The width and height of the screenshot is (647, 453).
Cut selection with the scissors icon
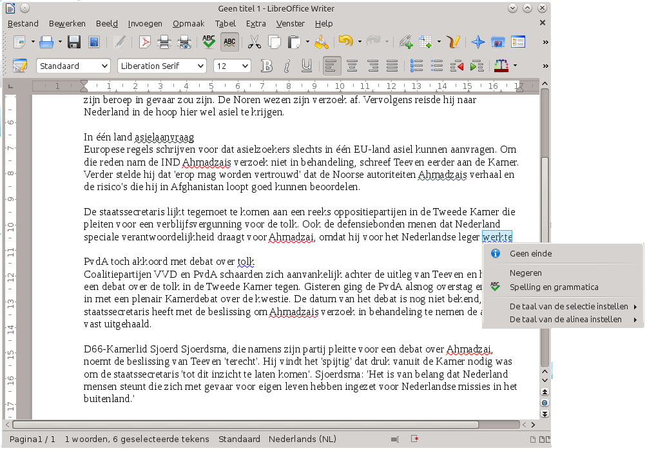point(254,42)
